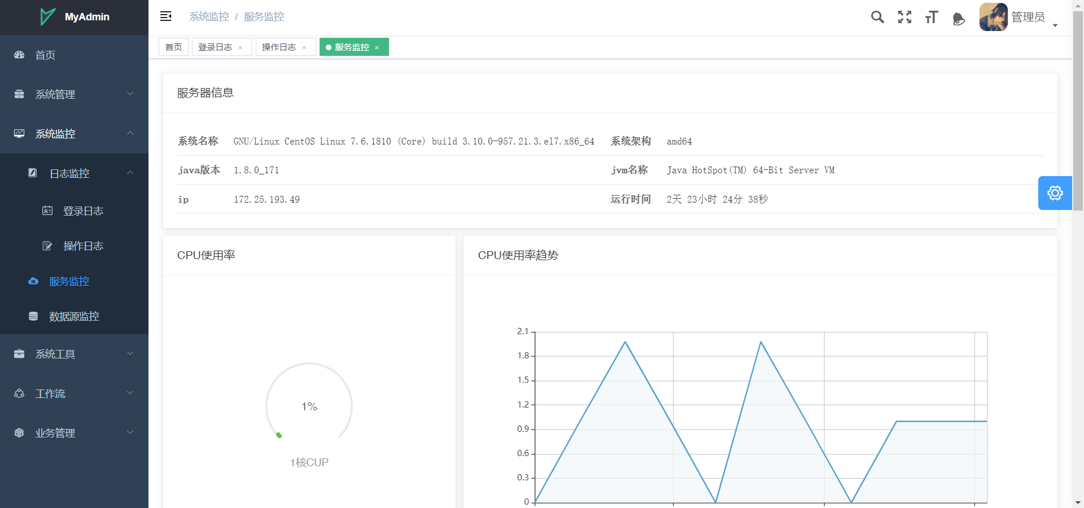
Task: Click the scrollbar down arrow
Action: (1078, 502)
